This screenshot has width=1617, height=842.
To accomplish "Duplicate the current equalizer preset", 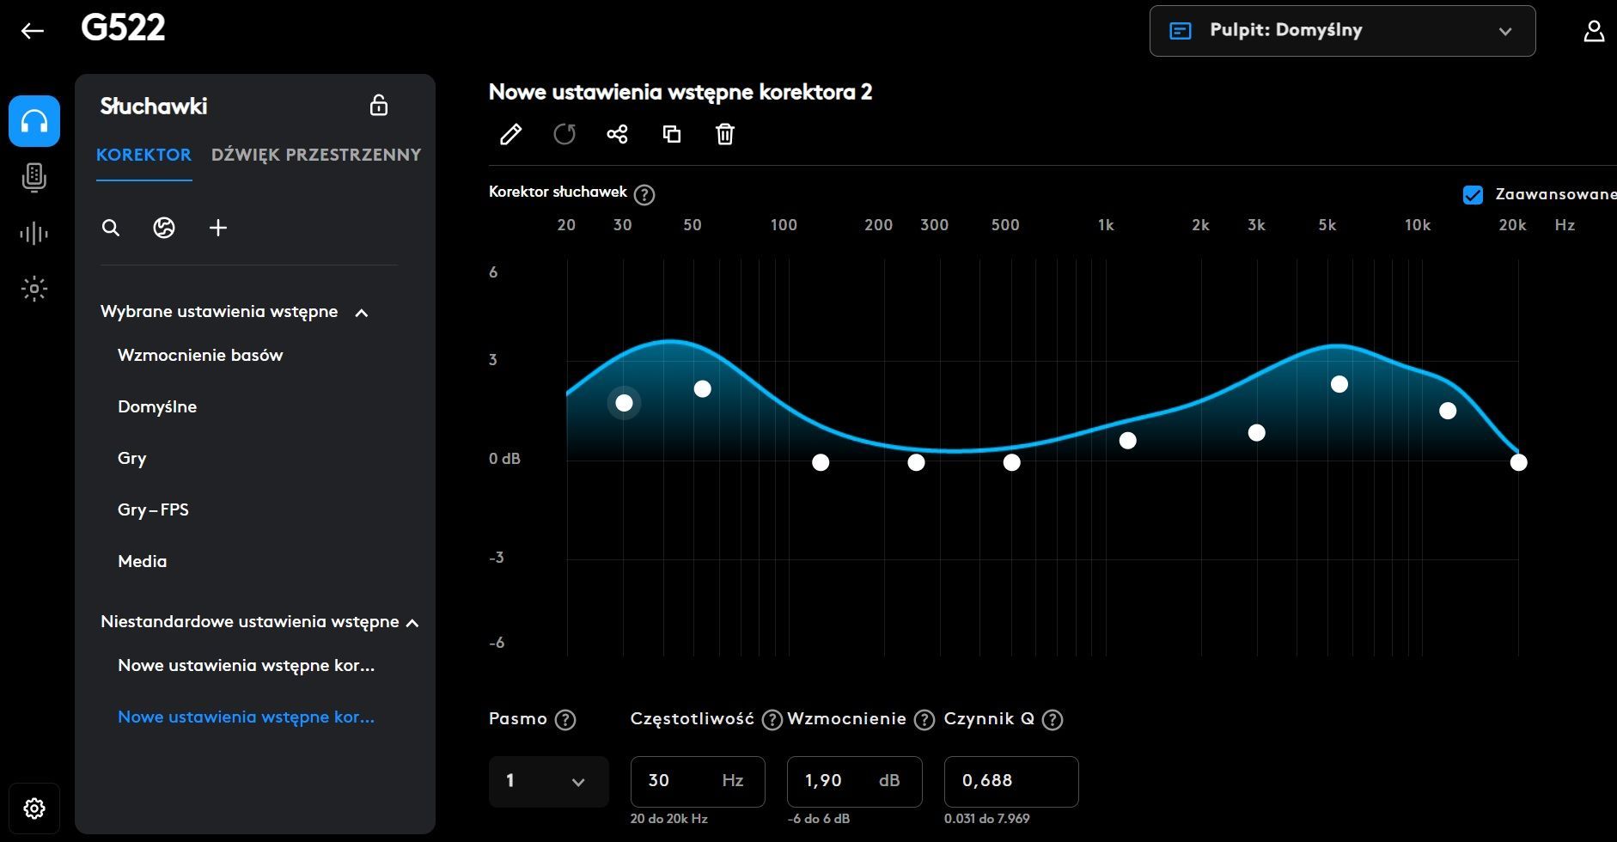I will [x=671, y=134].
